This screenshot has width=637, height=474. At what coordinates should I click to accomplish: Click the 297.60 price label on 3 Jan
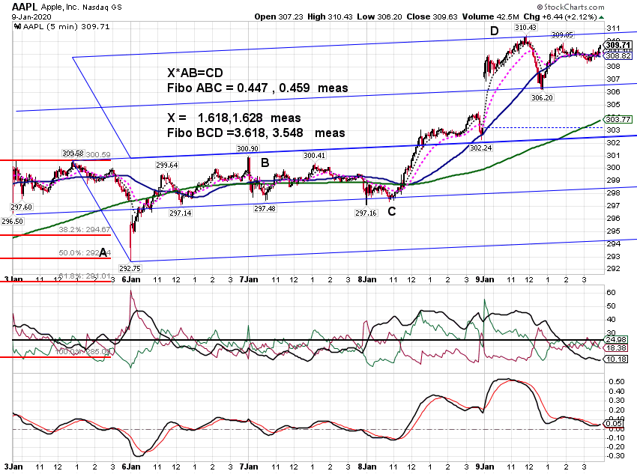point(21,207)
